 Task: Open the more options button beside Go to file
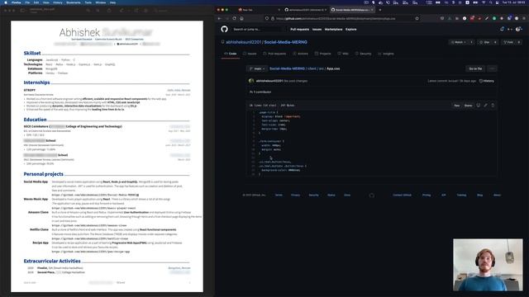tap(492, 68)
